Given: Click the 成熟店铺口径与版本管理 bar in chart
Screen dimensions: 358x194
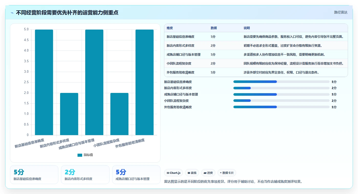Looking at the screenshot, I should (x=94, y=82).
